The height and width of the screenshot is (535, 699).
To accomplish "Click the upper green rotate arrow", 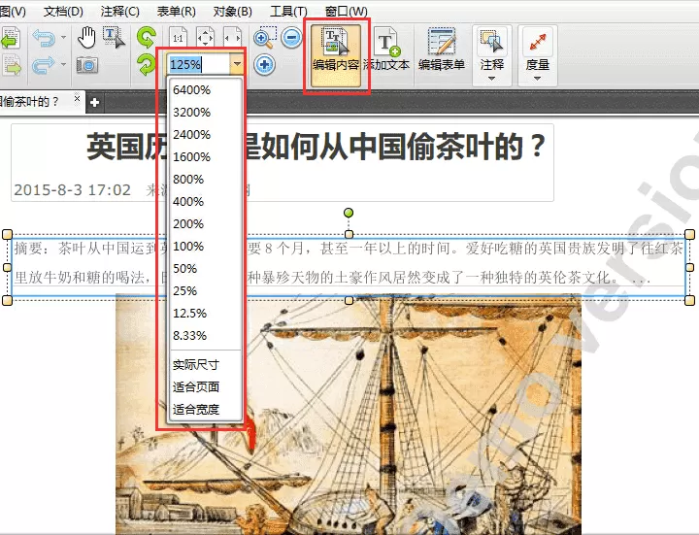I will [x=147, y=38].
